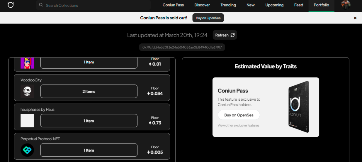The height and width of the screenshot is (162, 362).
Task: Click the search magnifier icon
Action: tap(41, 5)
